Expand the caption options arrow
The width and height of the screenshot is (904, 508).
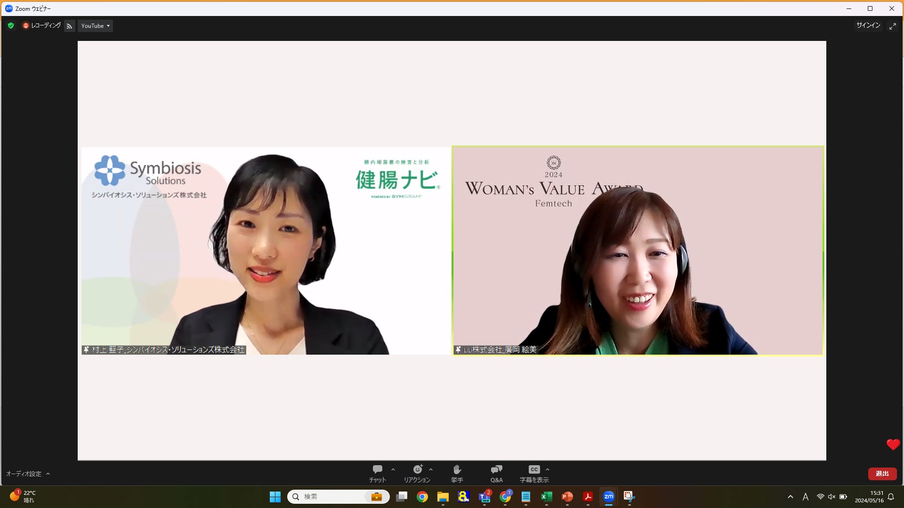tap(547, 469)
